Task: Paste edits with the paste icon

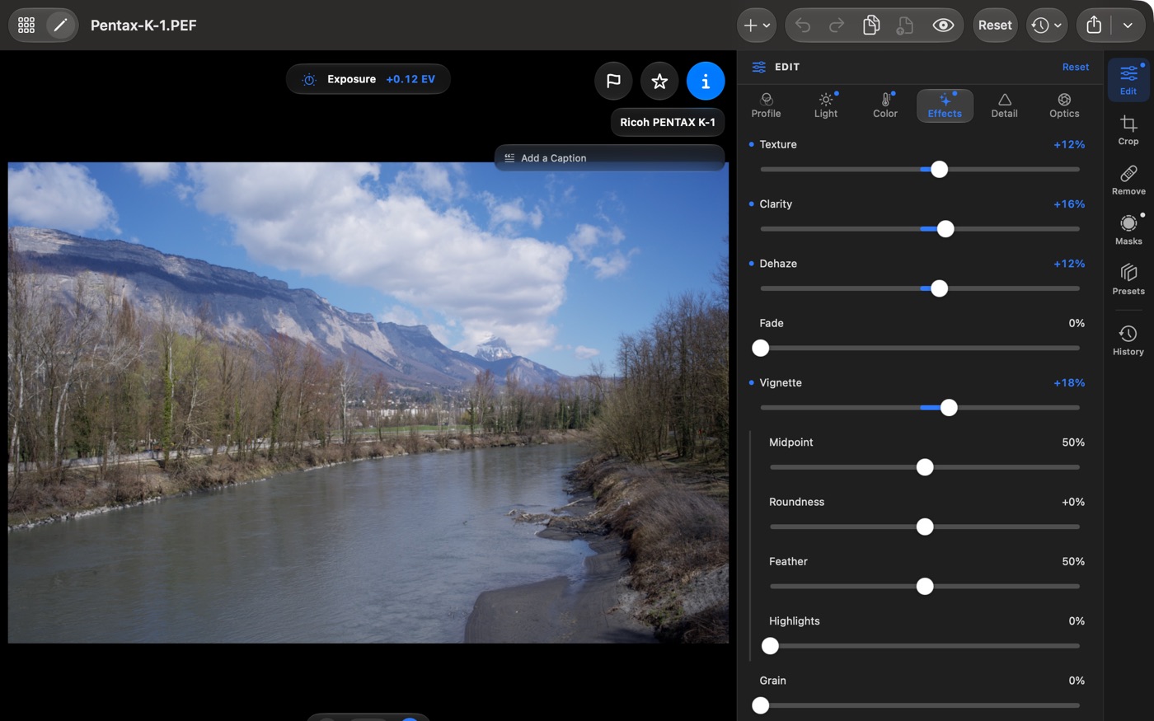Action: [x=904, y=26]
